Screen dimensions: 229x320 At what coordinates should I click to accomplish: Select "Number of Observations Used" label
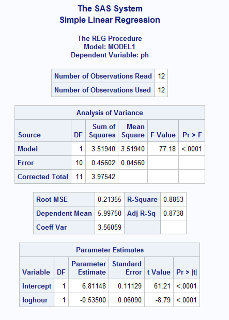(x=102, y=90)
